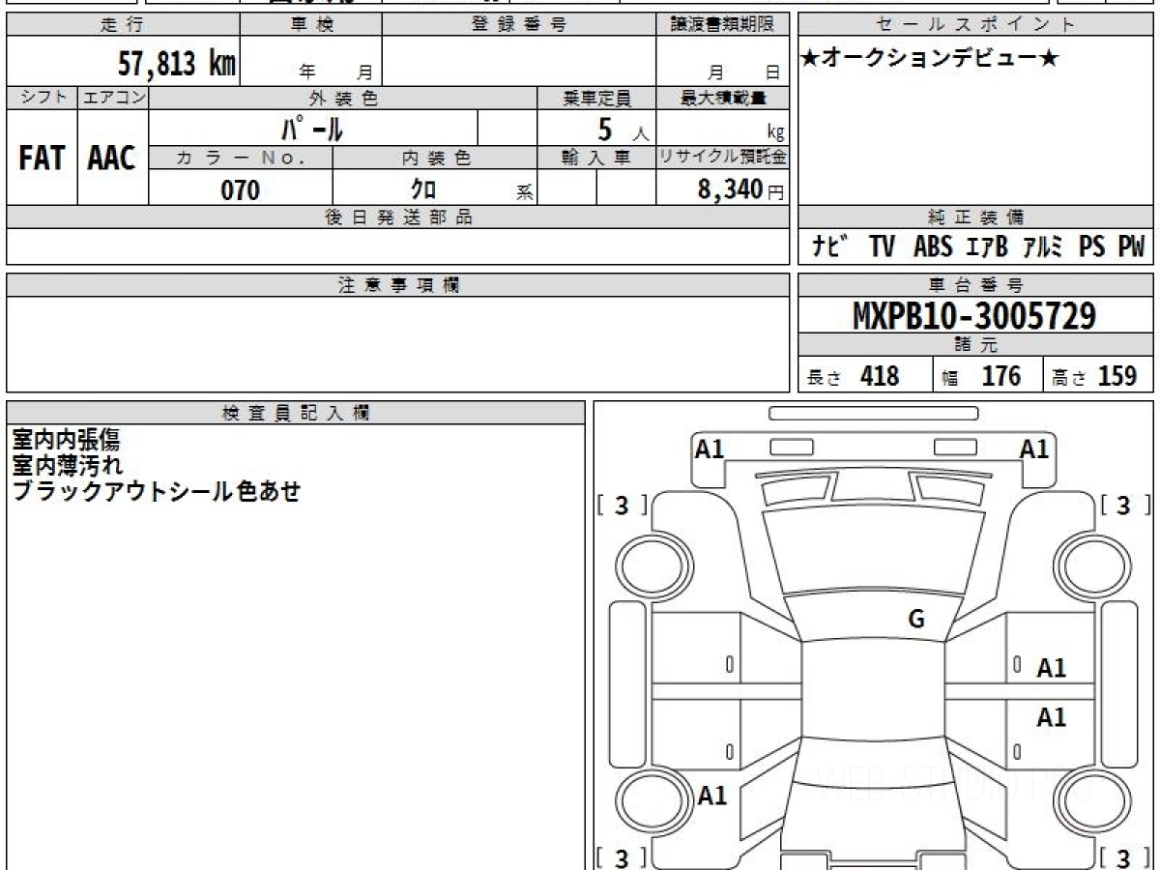Click the エアB airbag entry
Image resolution: width=1160 pixels, height=870 pixels.
click(x=986, y=246)
